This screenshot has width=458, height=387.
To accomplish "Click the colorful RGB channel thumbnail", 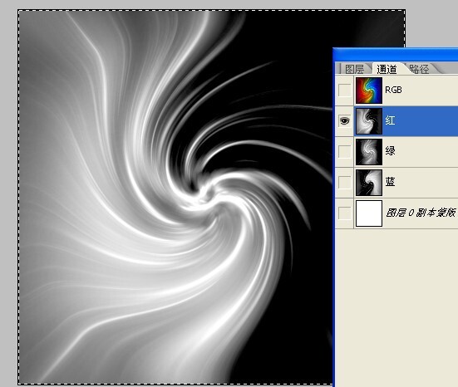I will 369,91.
